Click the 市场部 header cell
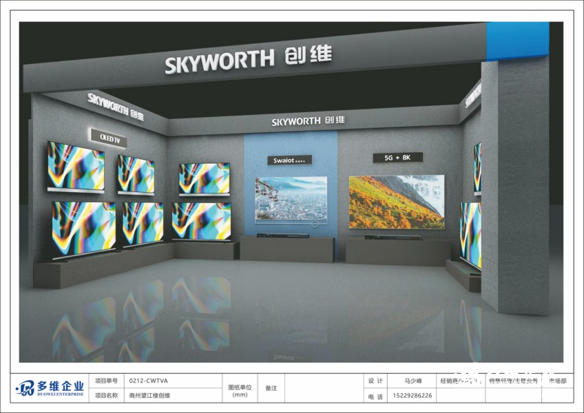 pyautogui.click(x=557, y=381)
